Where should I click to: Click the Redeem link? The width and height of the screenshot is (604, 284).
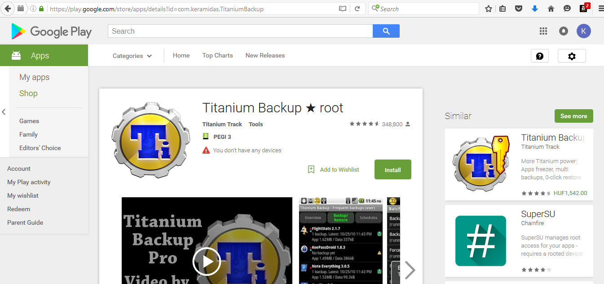[x=19, y=209]
